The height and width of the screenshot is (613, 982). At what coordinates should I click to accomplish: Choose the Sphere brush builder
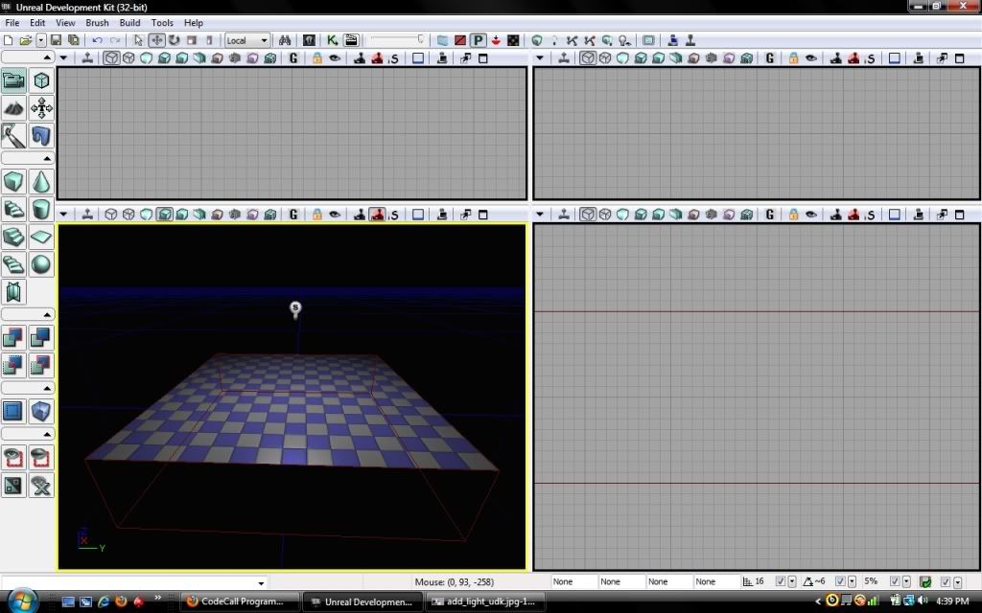click(x=41, y=264)
